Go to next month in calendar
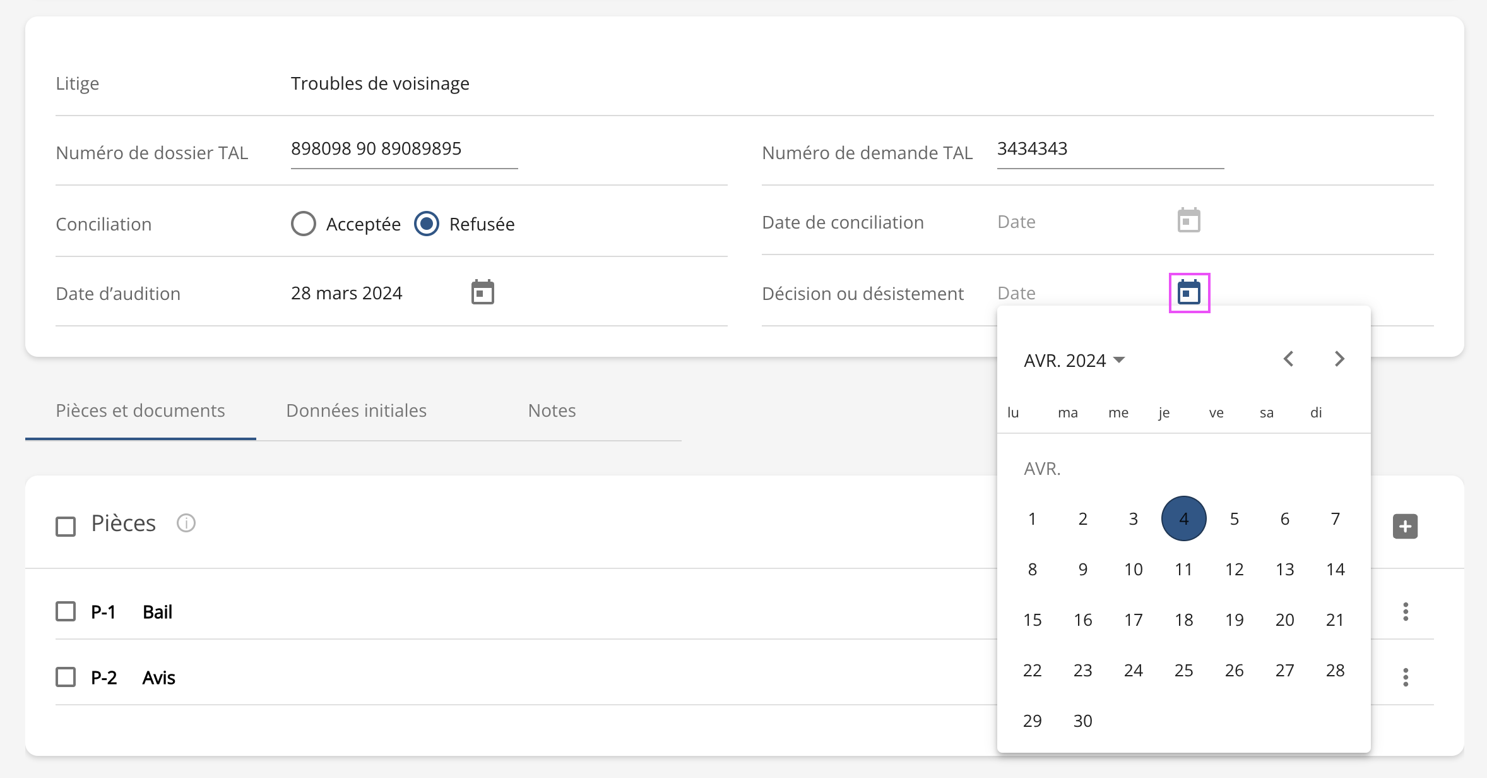 [x=1339, y=359]
